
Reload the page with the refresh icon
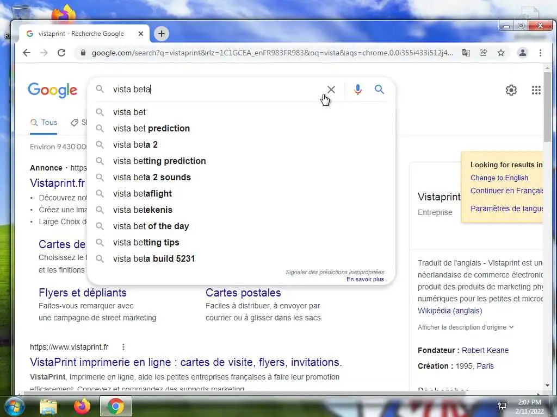61,53
